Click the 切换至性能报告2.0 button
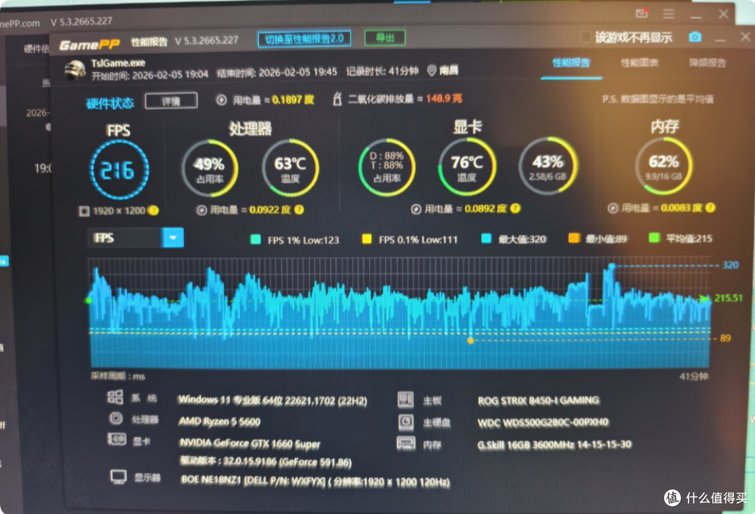 point(304,39)
